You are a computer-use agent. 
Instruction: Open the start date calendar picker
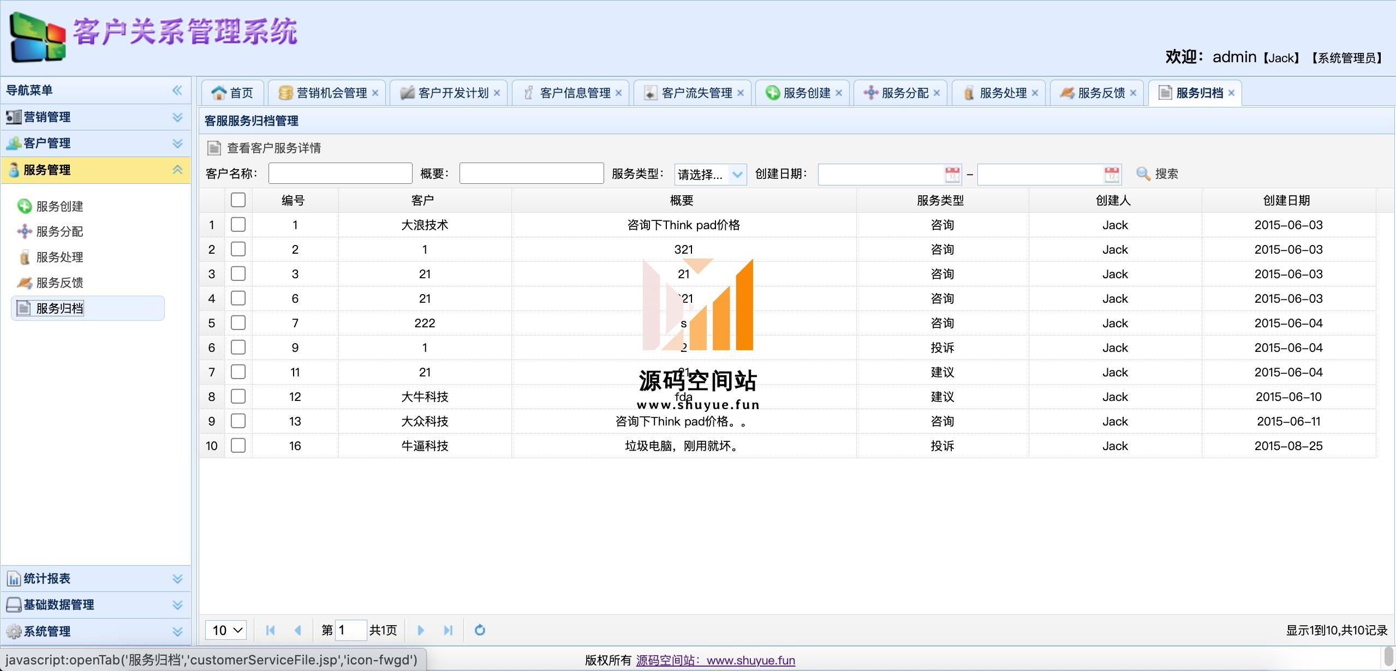tap(952, 174)
